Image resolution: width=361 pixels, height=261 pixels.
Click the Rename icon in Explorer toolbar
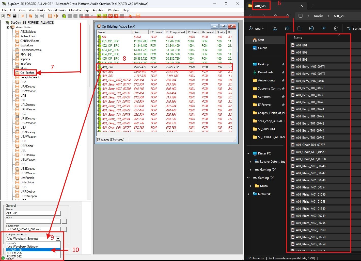point(311,28)
